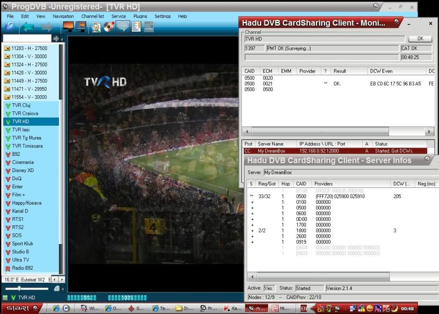Select the Sport Klub channel
The image size is (439, 314).
click(x=22, y=244)
